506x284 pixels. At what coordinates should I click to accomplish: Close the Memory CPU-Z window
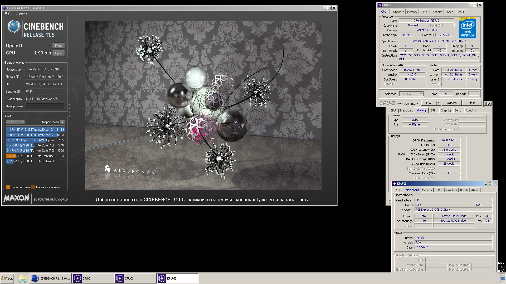pyautogui.click(x=489, y=104)
